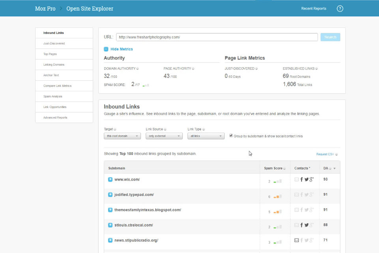This screenshot has width=379, height=253.
Task: Open the Target dropdown
Action: click(x=122, y=136)
